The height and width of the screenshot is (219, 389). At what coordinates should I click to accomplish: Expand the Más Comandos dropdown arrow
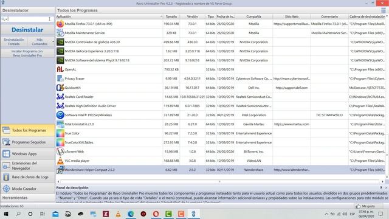pos(53,42)
